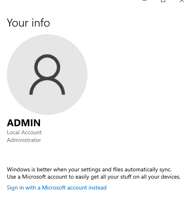Click the Administrator role label
Image resolution: width=187 pixels, height=202 pixels.
click(24, 140)
